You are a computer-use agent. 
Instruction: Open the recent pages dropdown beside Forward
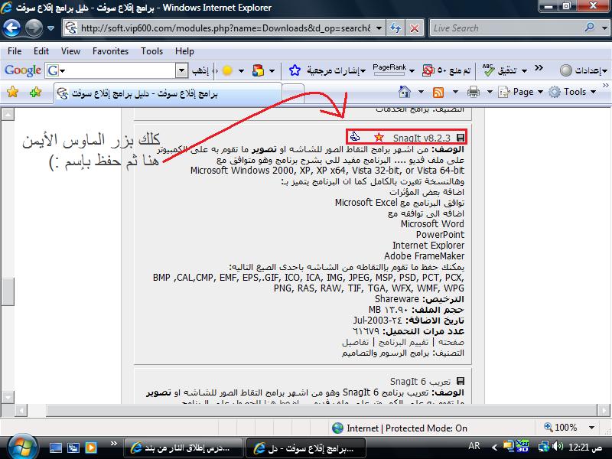click(x=50, y=28)
